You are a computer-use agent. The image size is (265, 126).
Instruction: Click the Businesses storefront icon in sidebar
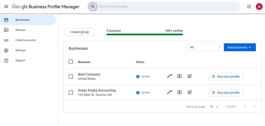pos(6,20)
